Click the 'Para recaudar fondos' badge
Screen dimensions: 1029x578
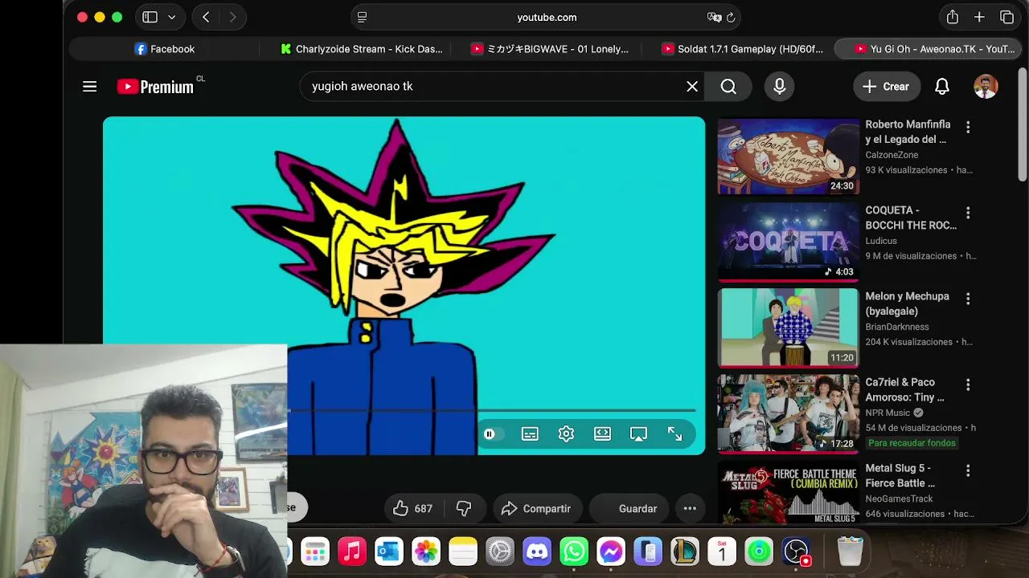click(912, 443)
